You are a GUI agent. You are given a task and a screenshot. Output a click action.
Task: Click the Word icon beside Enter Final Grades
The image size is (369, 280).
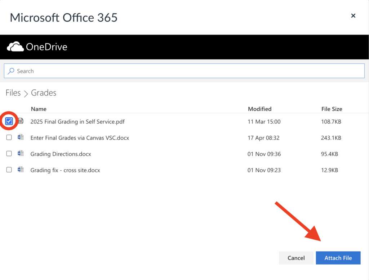pos(20,137)
